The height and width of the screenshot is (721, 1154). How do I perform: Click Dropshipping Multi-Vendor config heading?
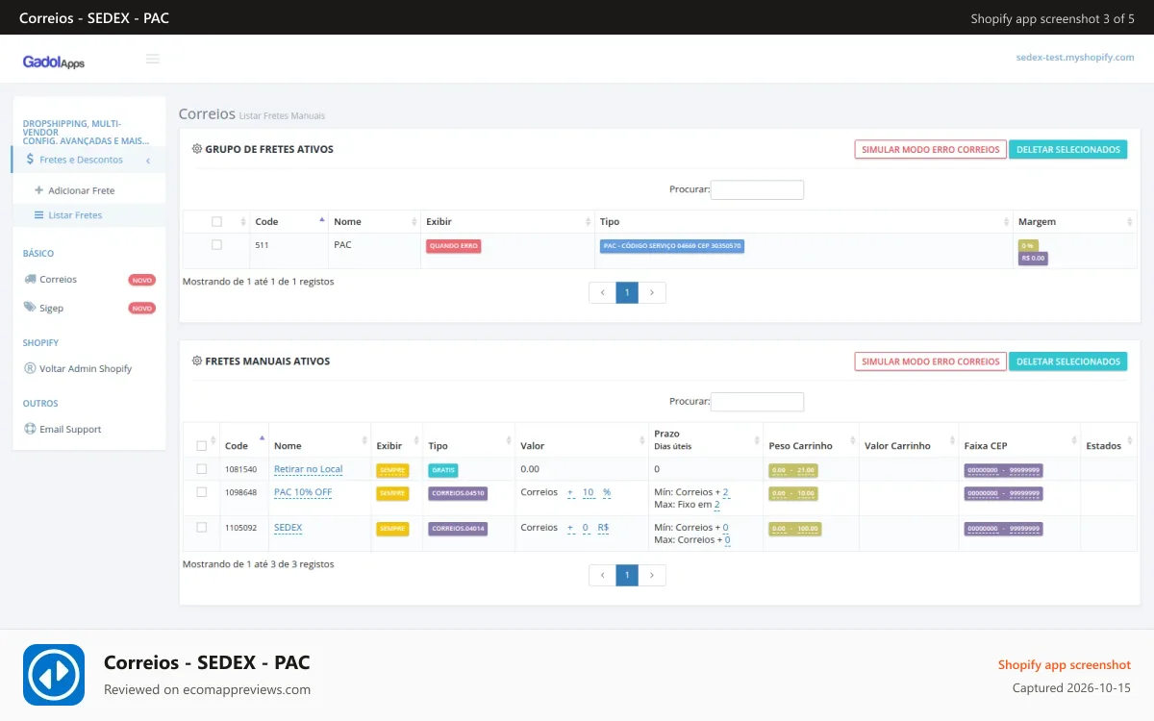point(86,132)
